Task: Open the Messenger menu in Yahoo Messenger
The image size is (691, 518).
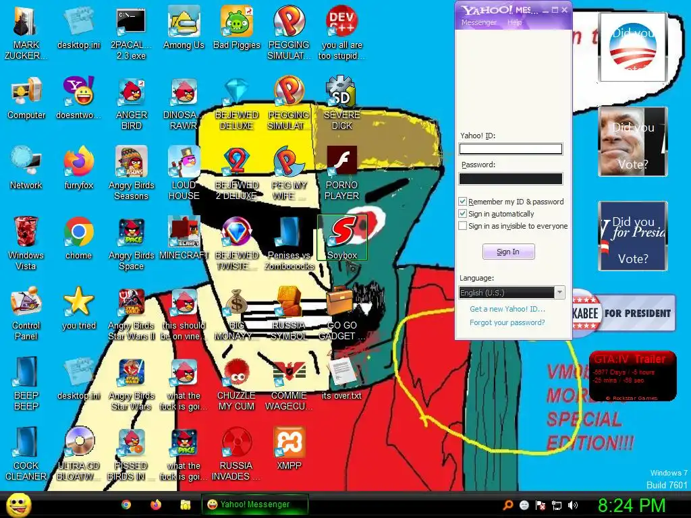Action: [x=478, y=22]
